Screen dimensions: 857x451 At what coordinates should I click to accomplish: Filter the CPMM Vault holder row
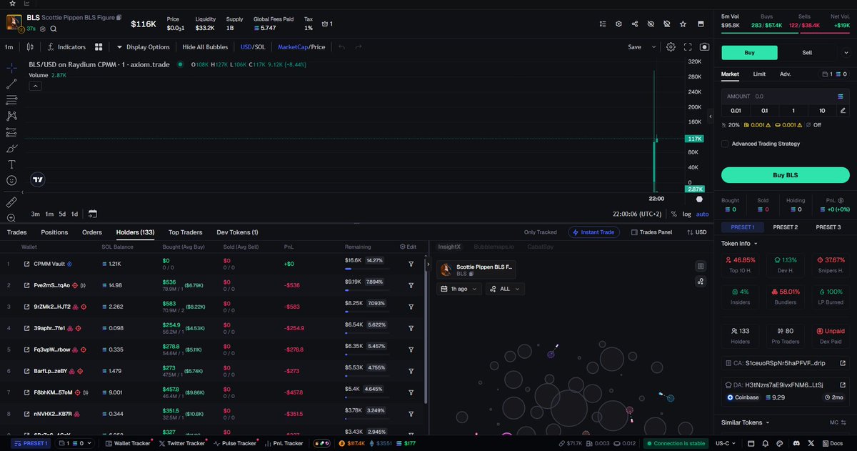(411, 264)
